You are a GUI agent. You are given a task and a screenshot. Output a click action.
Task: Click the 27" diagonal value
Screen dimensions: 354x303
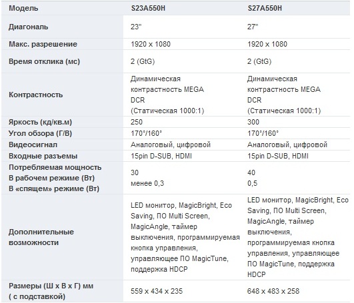(253, 27)
